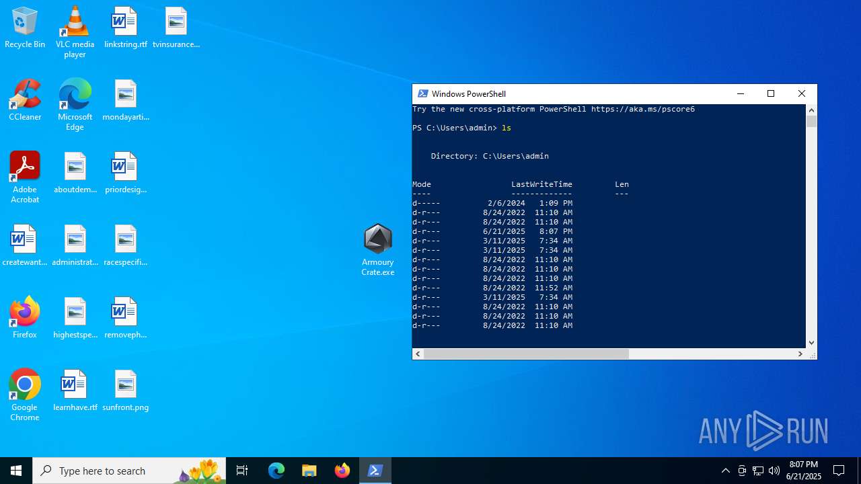The image size is (861, 484).
Task: Click the LastWriteTime column header
Action: pos(541,184)
